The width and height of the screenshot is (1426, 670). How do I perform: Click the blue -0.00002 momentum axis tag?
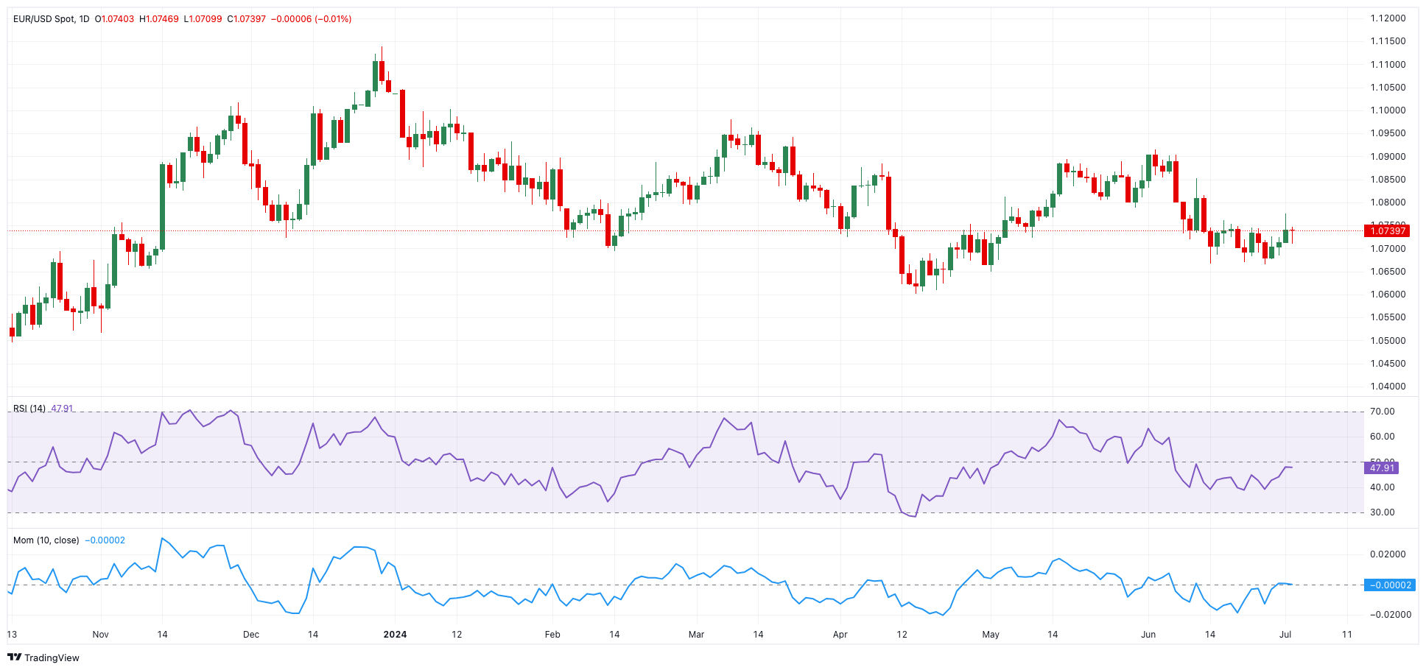click(x=1391, y=585)
